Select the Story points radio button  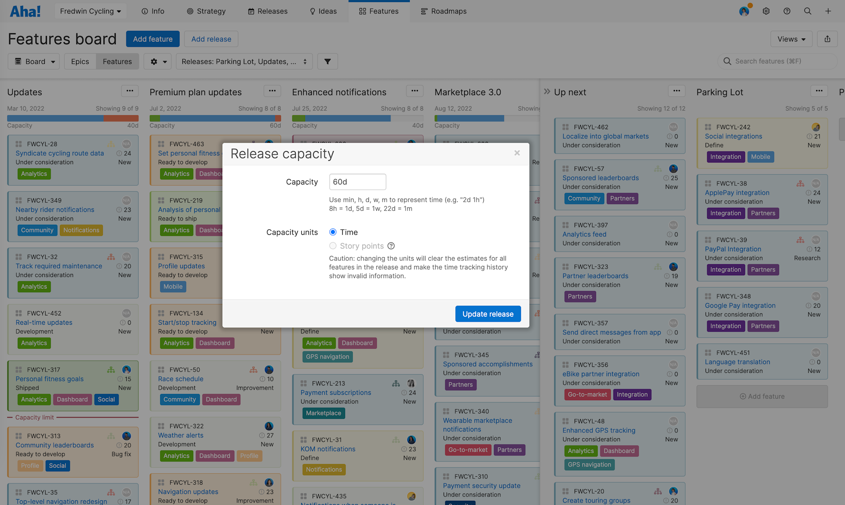[333, 246]
